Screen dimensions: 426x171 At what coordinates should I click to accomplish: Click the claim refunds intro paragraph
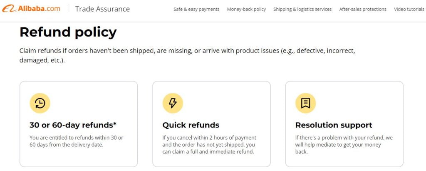(x=187, y=55)
